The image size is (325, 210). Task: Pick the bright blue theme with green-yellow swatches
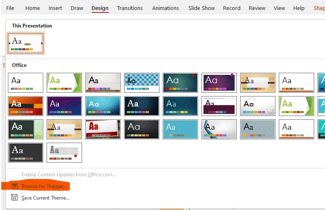pyautogui.click(x=103, y=106)
